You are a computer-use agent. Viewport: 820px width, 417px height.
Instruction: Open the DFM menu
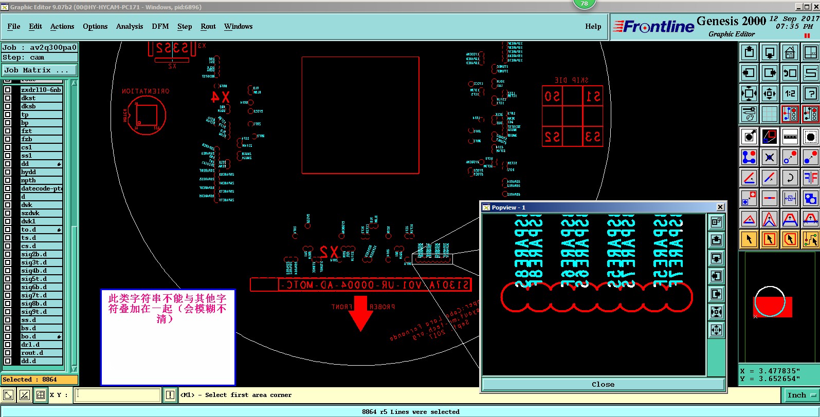(x=160, y=27)
